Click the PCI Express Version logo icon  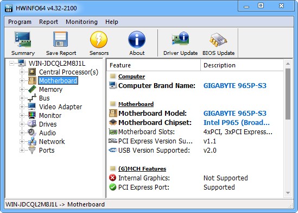click(x=113, y=141)
